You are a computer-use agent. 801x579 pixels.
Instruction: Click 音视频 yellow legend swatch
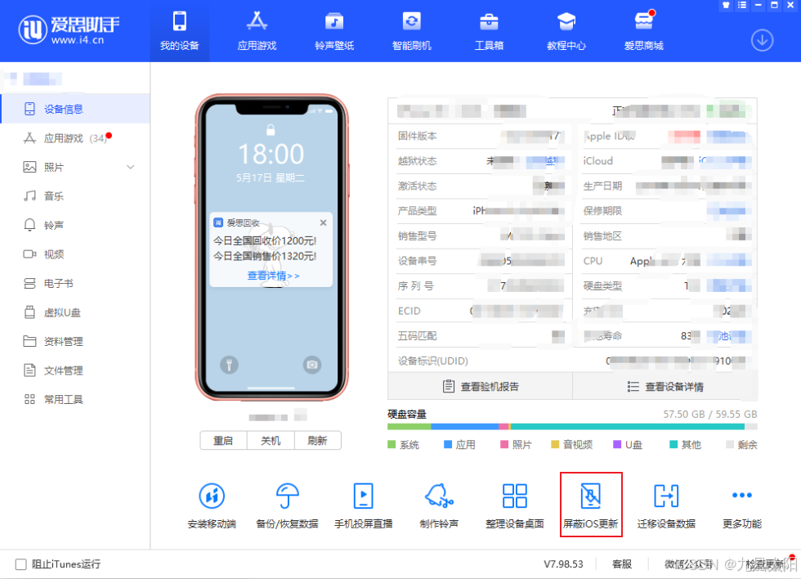(555, 445)
